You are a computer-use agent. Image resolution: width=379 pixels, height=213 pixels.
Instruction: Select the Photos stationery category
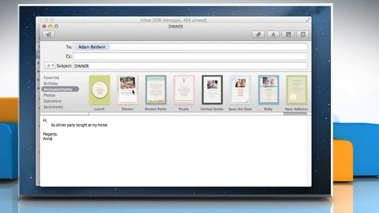tap(49, 95)
